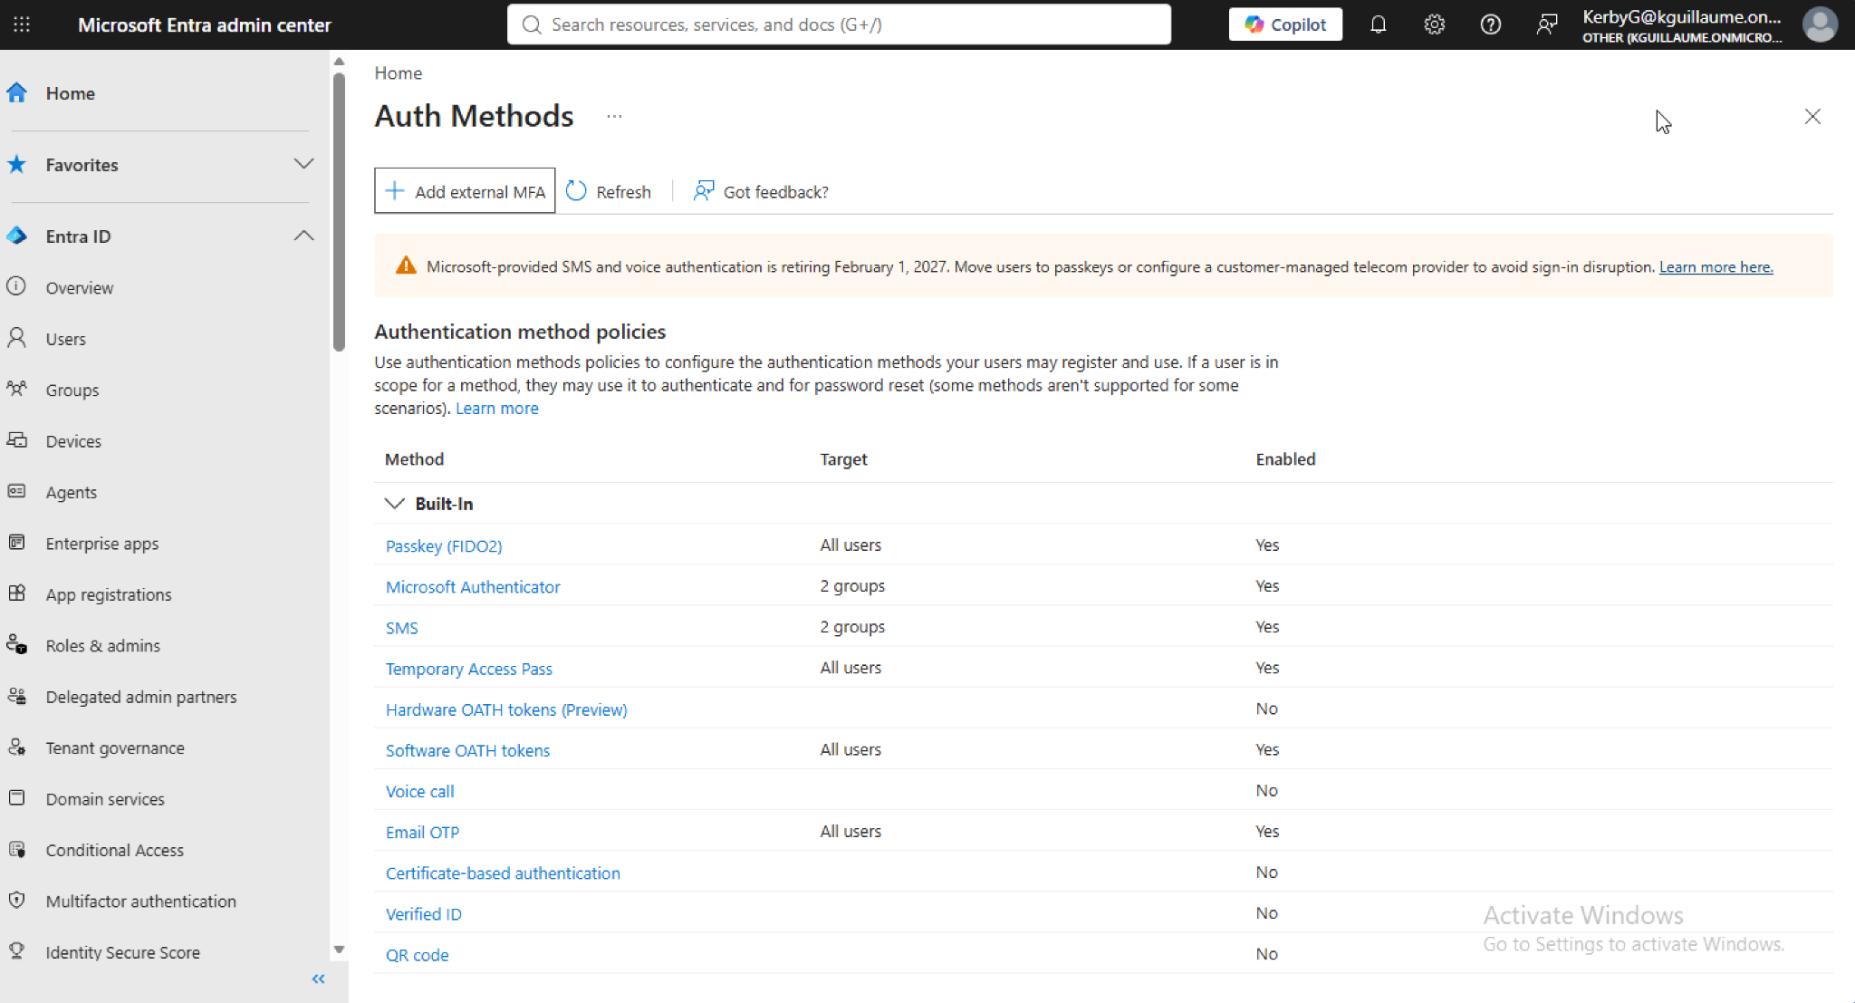The width and height of the screenshot is (1855, 1003).
Task: Click the sidebar scrollbar down arrow
Action: tap(339, 950)
